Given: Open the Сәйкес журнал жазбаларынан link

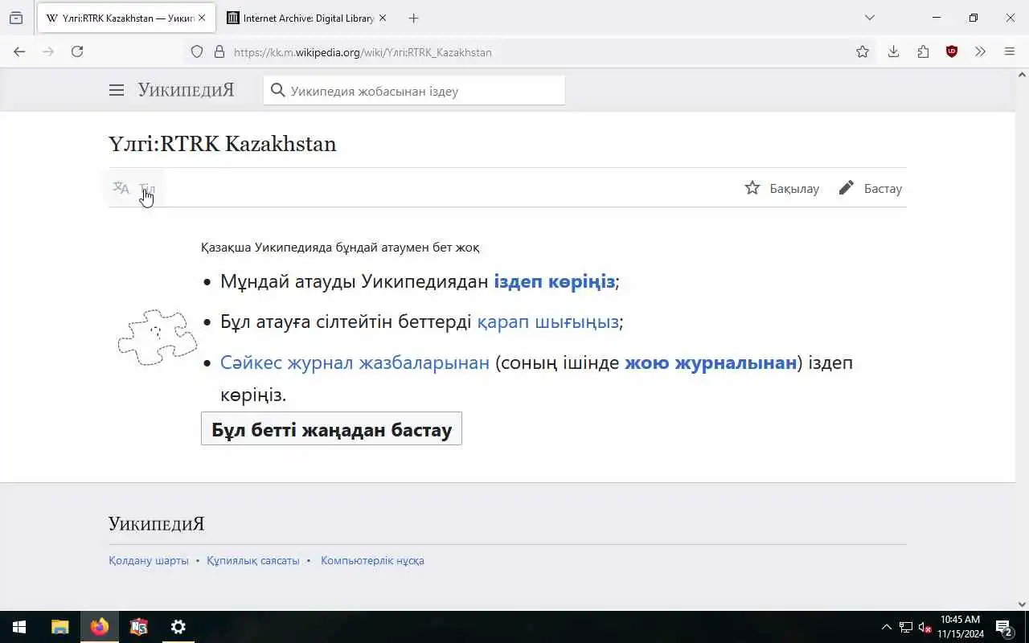Looking at the screenshot, I should point(355,362).
